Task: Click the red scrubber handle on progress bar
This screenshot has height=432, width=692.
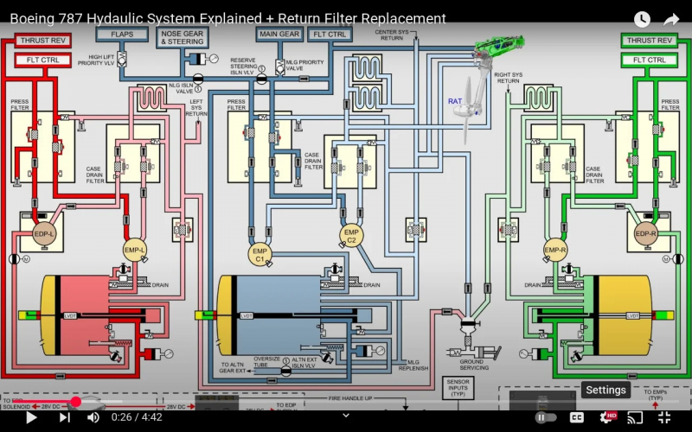Action: 76,402
